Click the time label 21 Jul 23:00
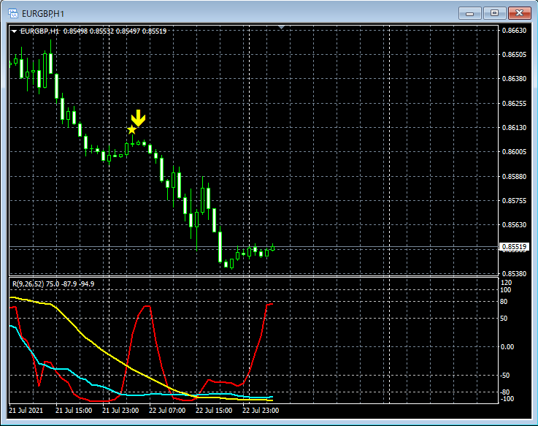538x426 pixels. [120, 410]
